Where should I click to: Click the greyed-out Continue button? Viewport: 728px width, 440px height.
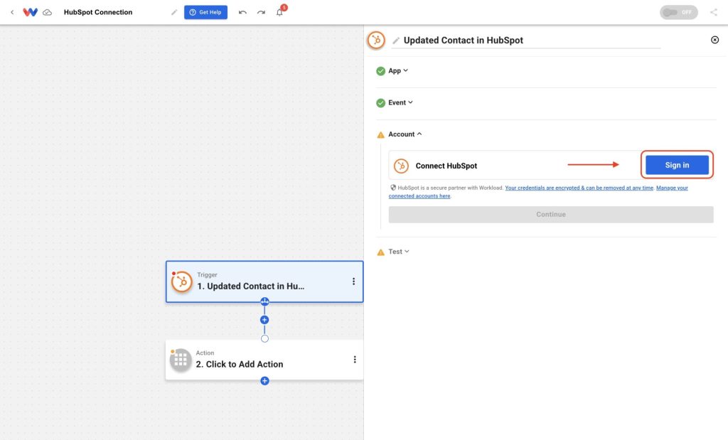(551, 215)
